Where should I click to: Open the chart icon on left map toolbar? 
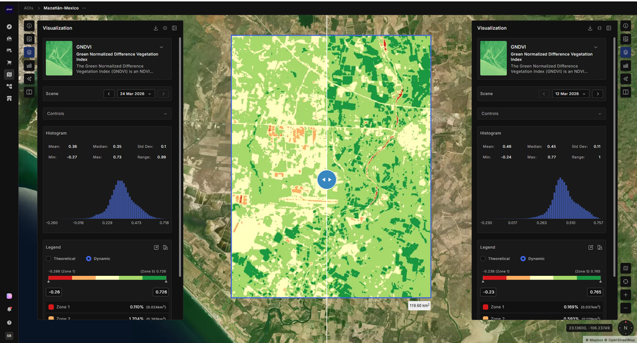tap(29, 65)
